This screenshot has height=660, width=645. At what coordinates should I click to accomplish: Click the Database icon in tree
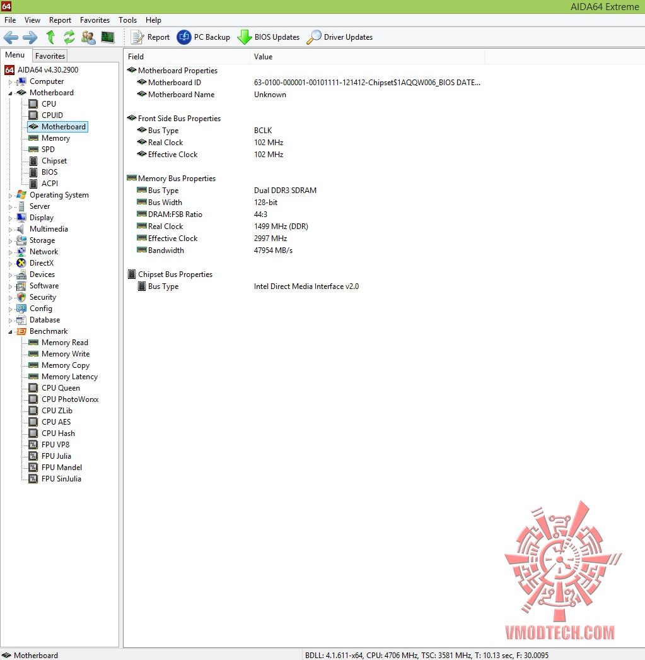[x=21, y=320]
